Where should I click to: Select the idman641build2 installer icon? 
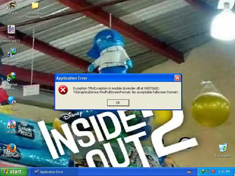pos(11,55)
